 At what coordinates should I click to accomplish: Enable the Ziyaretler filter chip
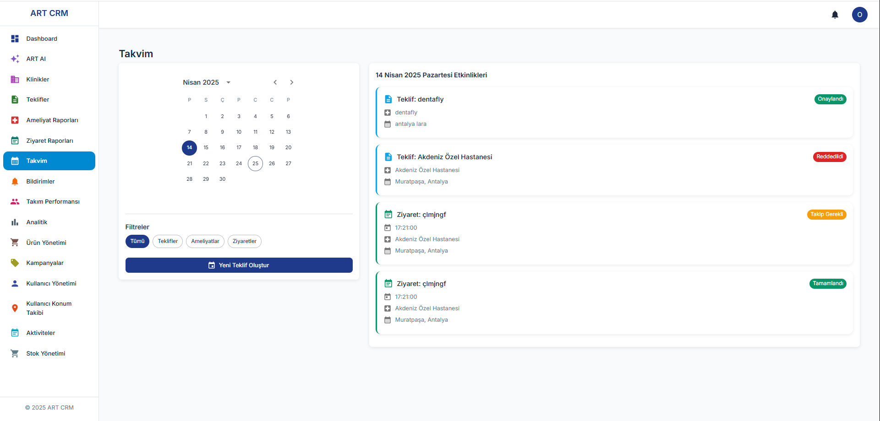pos(244,242)
